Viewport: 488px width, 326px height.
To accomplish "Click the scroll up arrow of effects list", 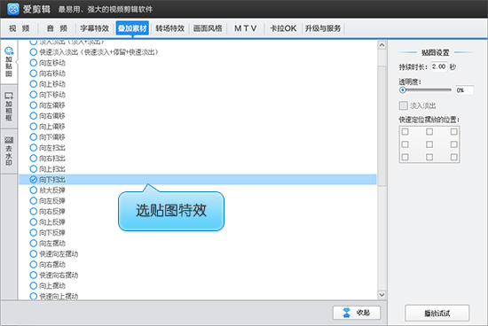I will click(382, 45).
